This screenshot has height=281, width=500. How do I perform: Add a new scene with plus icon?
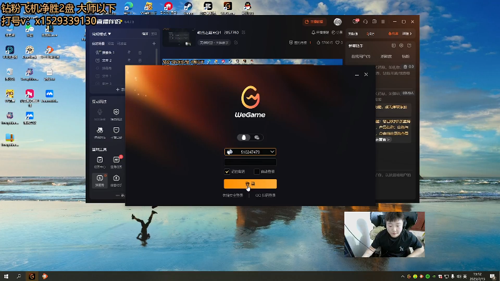click(154, 43)
